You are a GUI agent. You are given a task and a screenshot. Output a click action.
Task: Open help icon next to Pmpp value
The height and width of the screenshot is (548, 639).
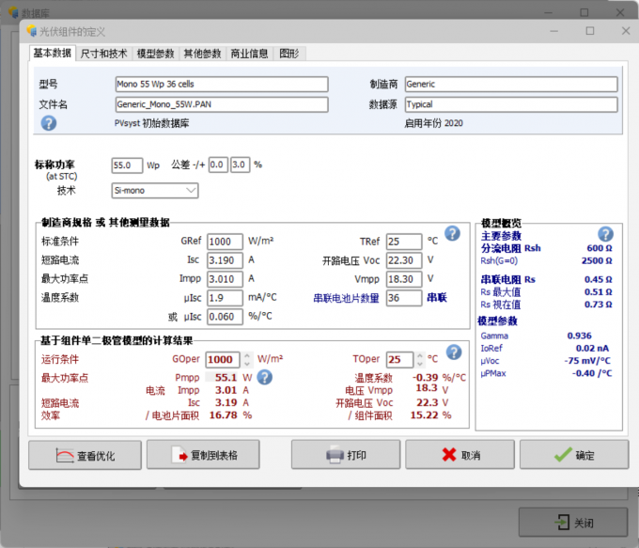point(264,378)
